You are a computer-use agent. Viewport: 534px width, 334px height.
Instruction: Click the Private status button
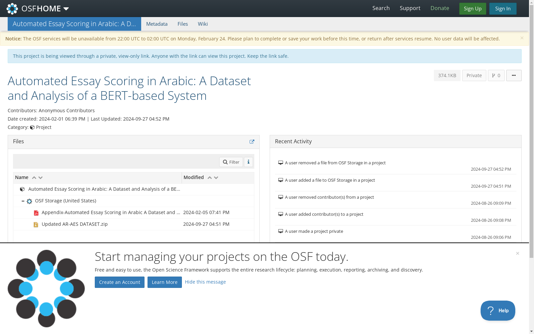tap(474, 75)
